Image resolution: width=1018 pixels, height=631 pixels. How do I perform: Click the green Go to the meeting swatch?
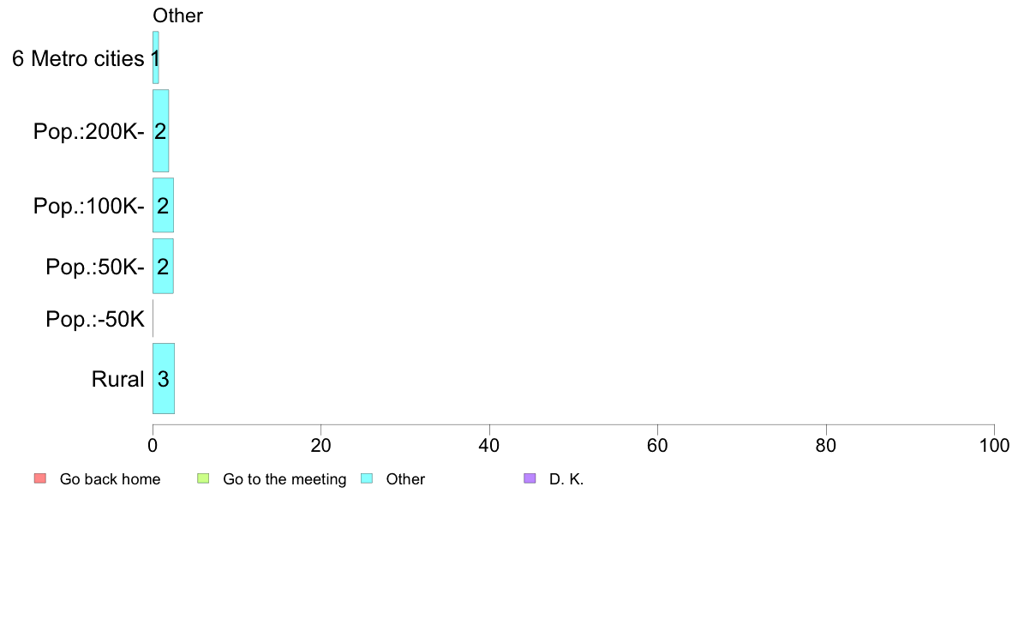203,479
